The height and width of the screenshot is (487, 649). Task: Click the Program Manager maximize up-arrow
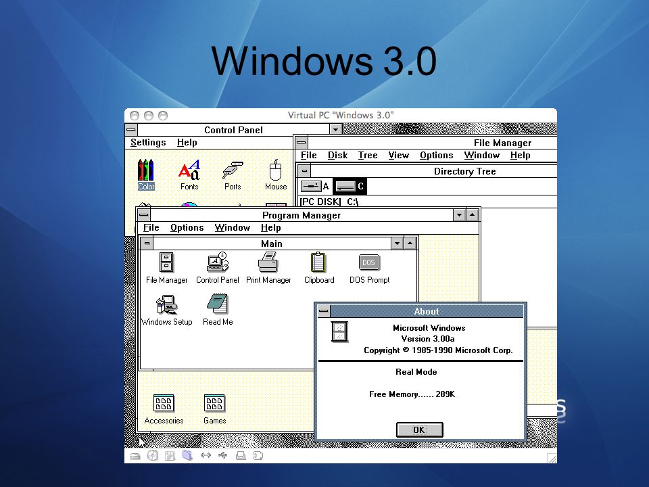473,215
